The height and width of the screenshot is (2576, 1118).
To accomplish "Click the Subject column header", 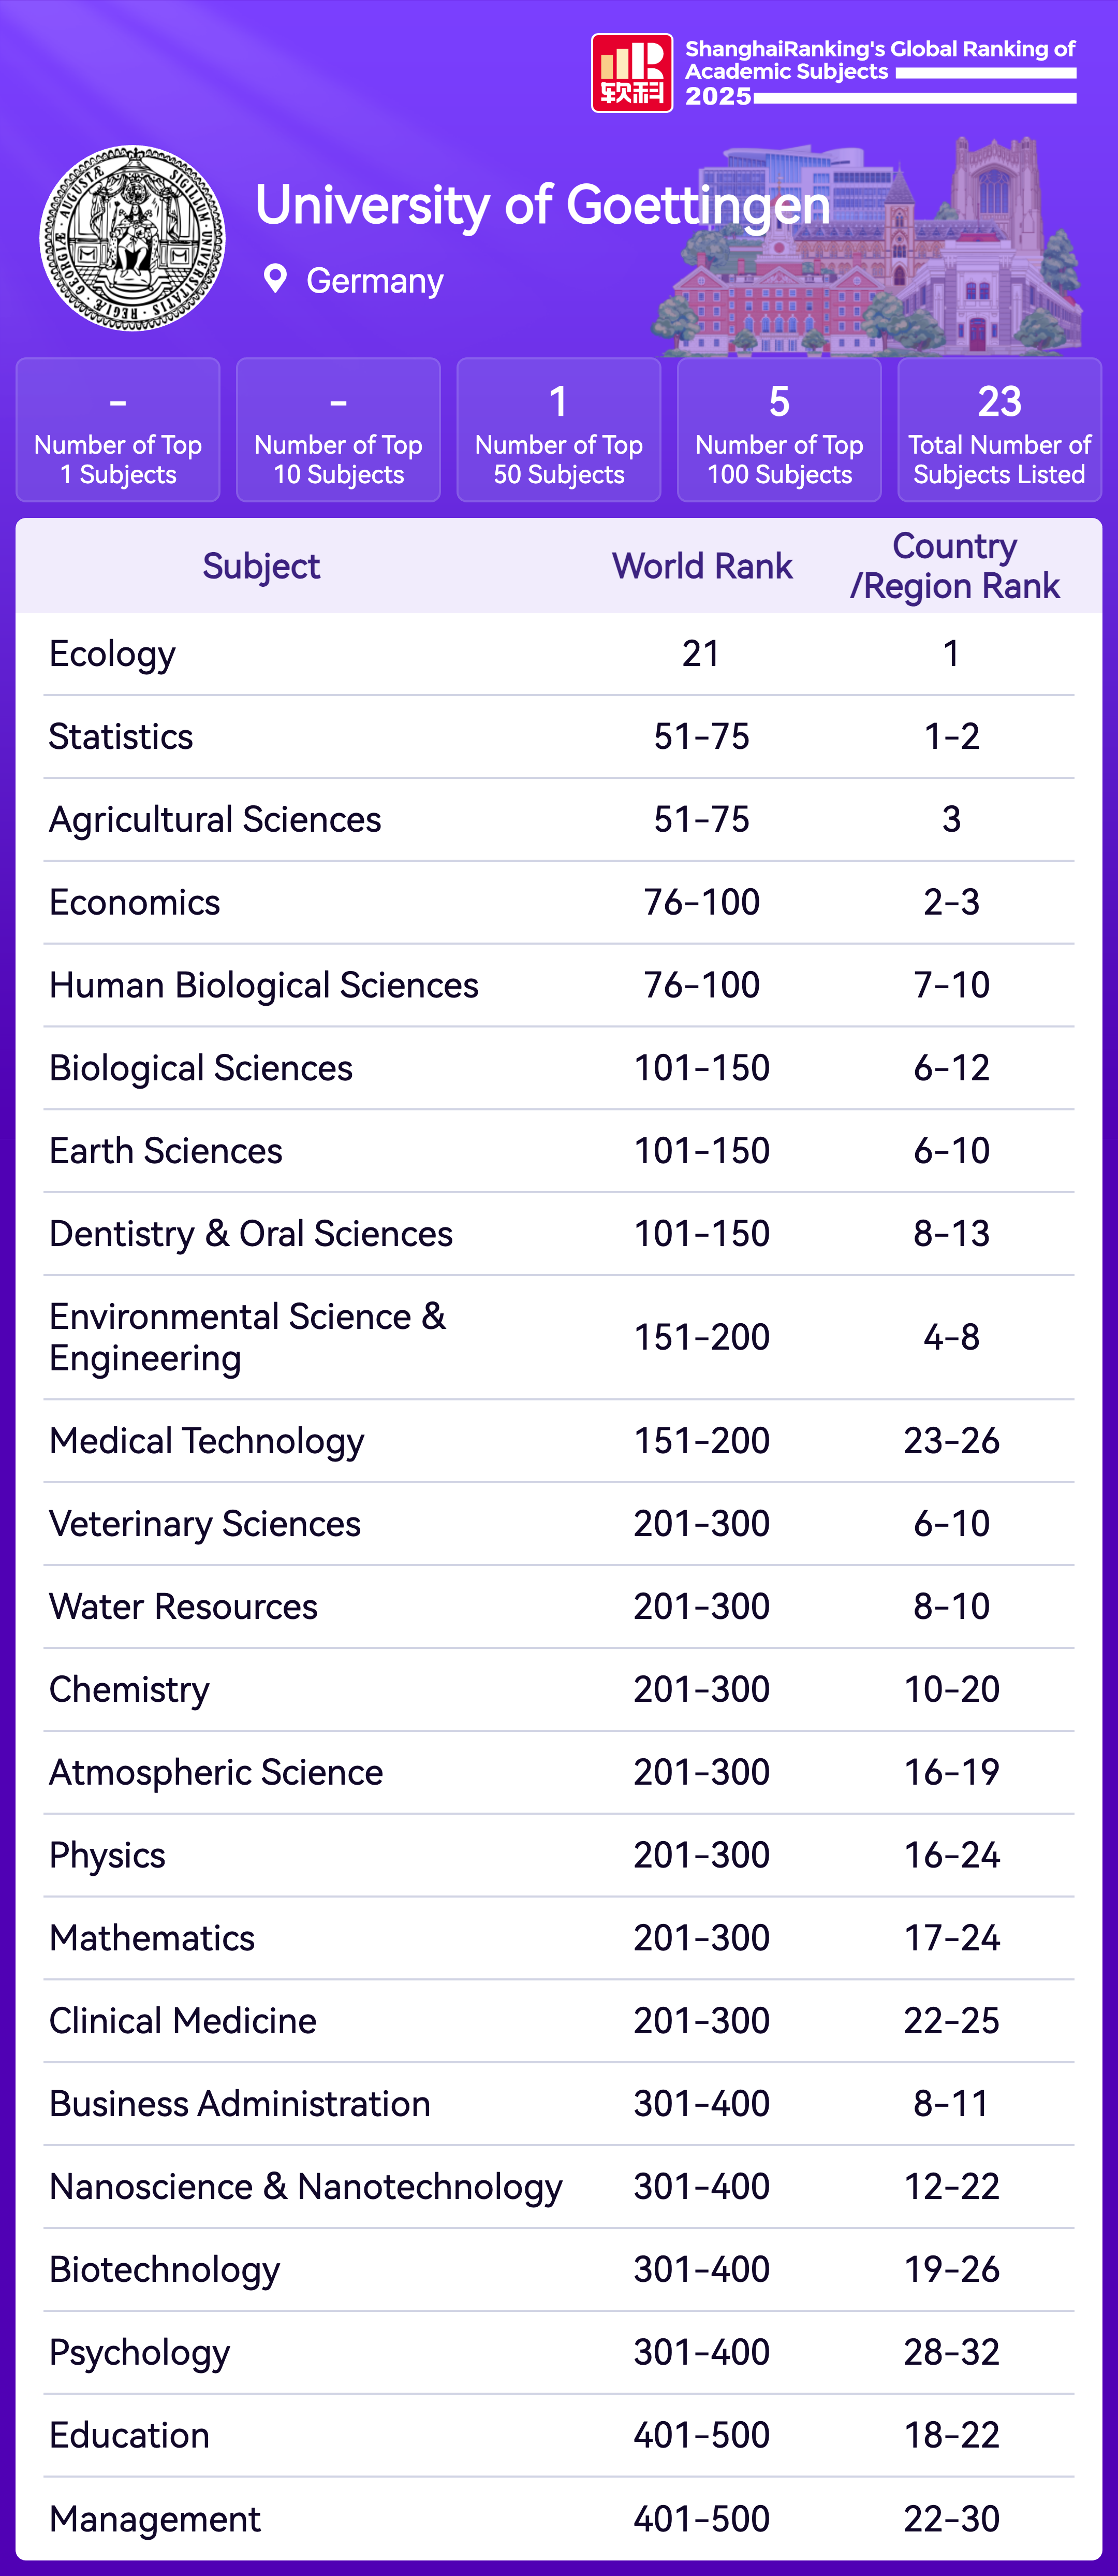I will point(261,566).
